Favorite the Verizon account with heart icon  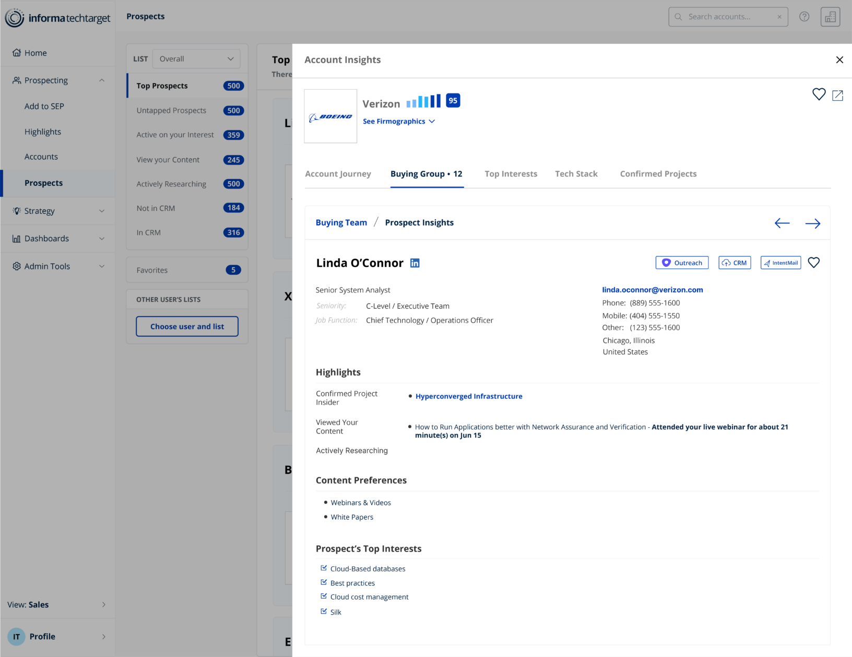pos(819,94)
